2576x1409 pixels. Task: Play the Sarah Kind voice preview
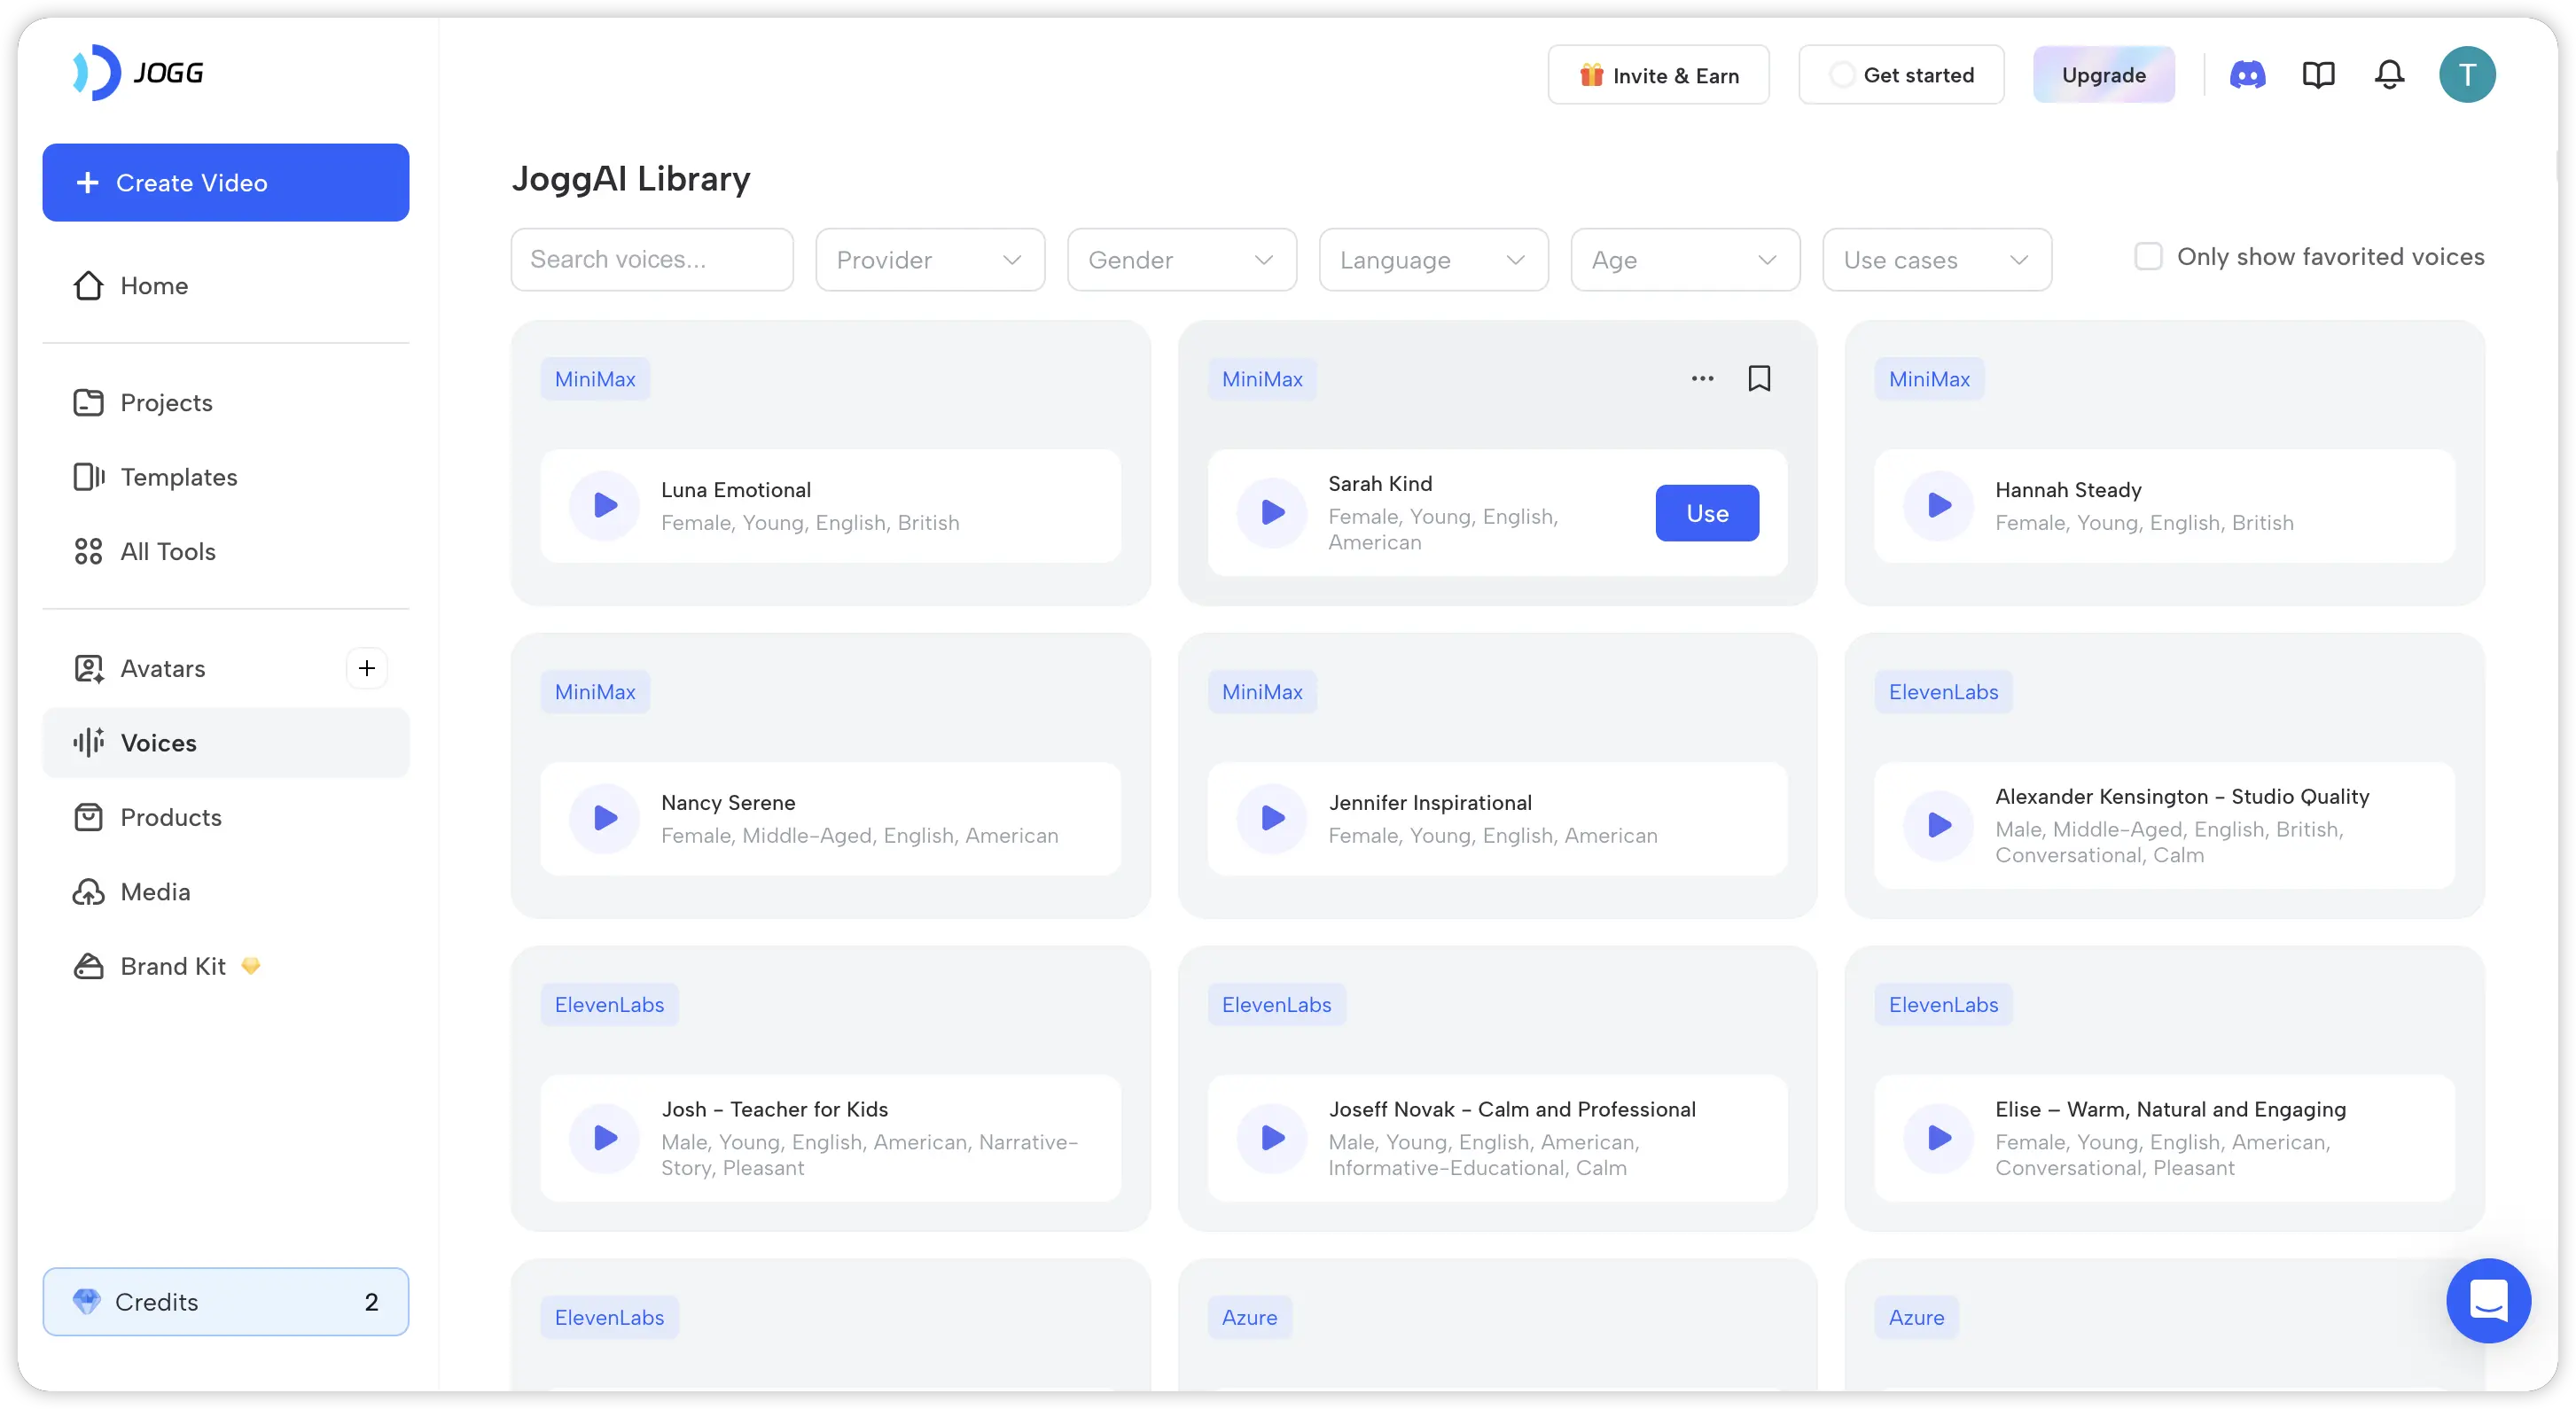tap(1272, 512)
